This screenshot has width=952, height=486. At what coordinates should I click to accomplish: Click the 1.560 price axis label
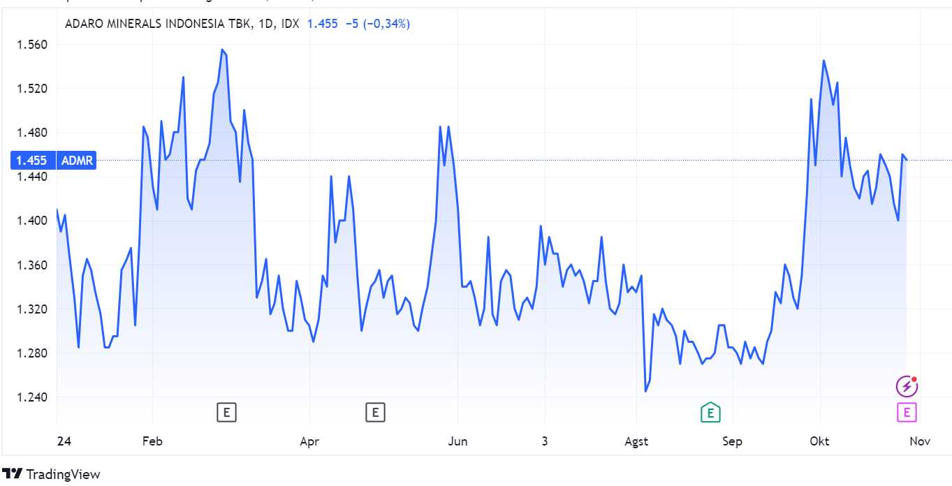coord(32,45)
